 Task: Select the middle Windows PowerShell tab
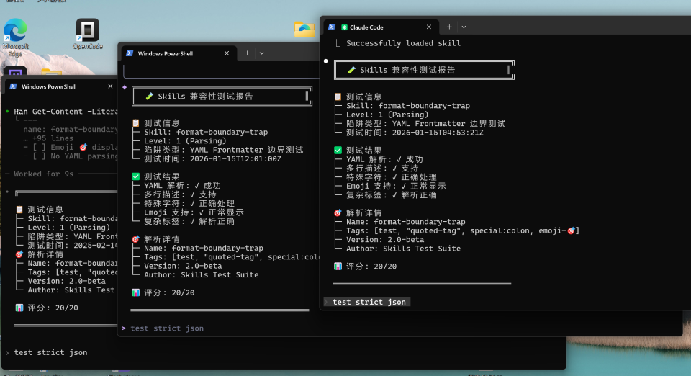(179, 53)
